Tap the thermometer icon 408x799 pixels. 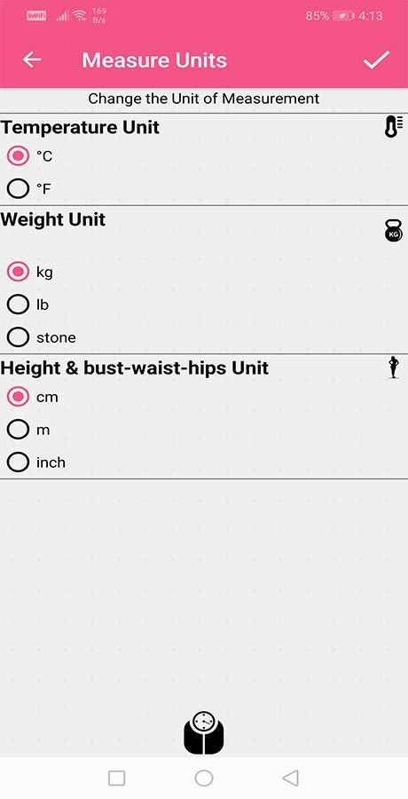pyautogui.click(x=394, y=127)
